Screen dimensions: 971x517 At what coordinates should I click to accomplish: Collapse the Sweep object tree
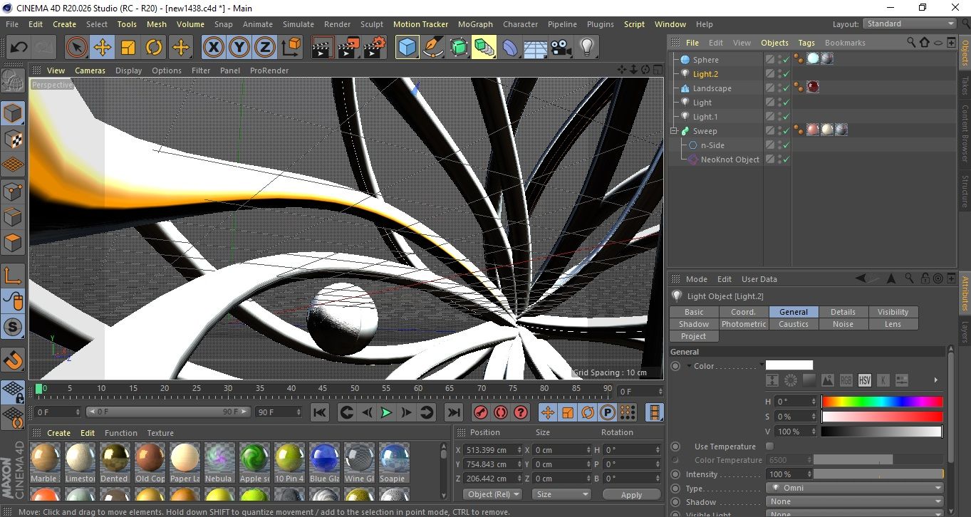point(673,131)
